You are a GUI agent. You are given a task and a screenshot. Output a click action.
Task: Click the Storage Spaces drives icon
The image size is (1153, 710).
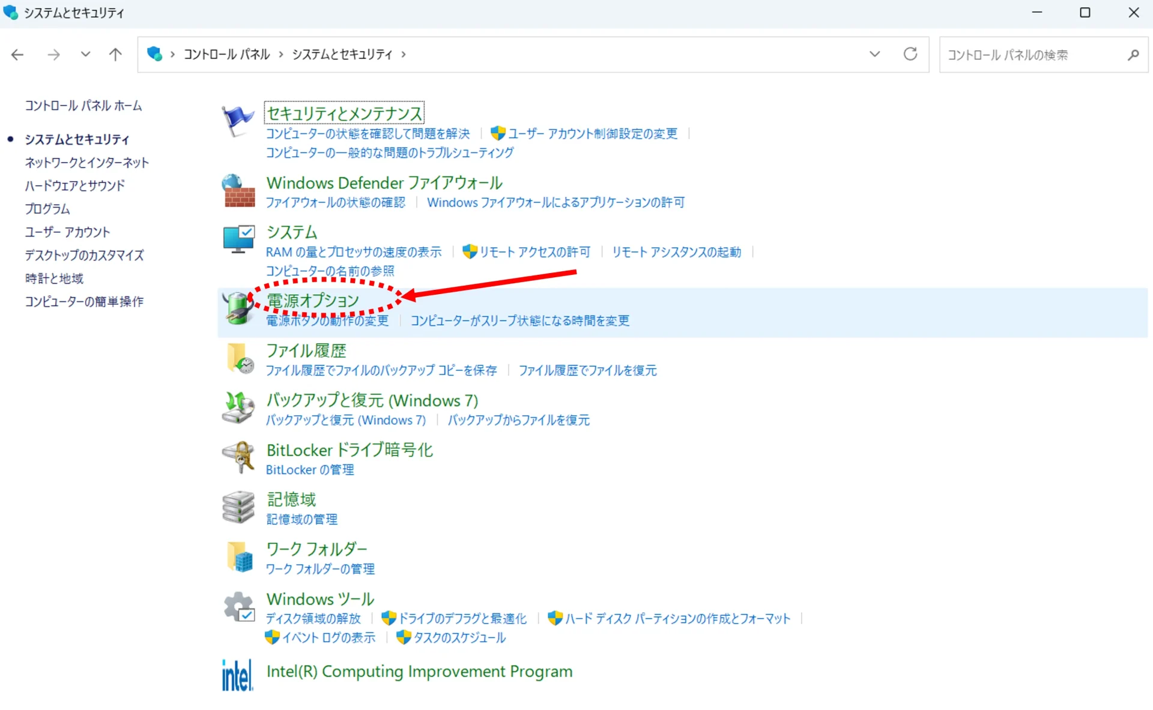[x=238, y=507]
